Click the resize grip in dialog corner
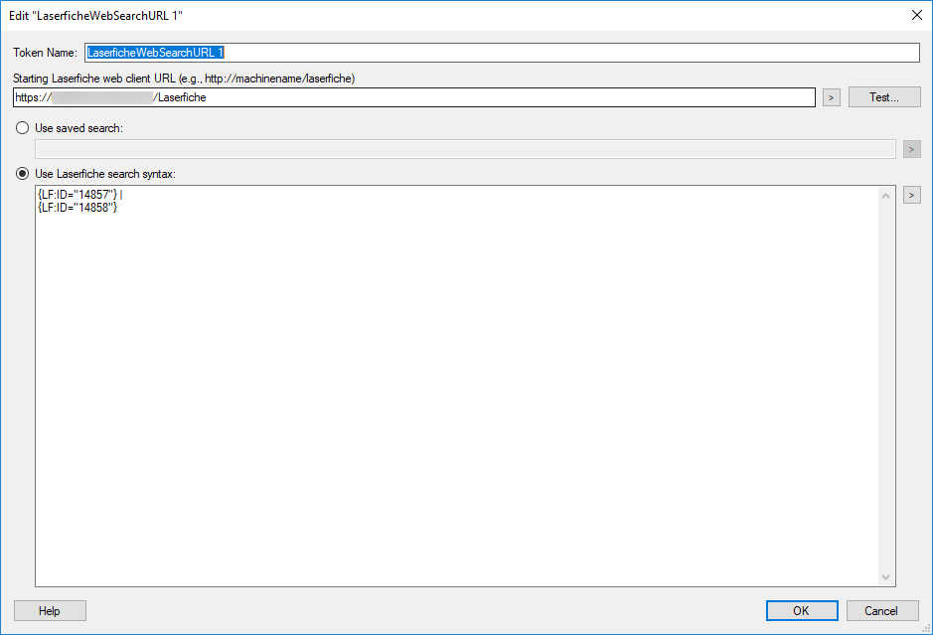933x635 pixels. (x=926, y=628)
